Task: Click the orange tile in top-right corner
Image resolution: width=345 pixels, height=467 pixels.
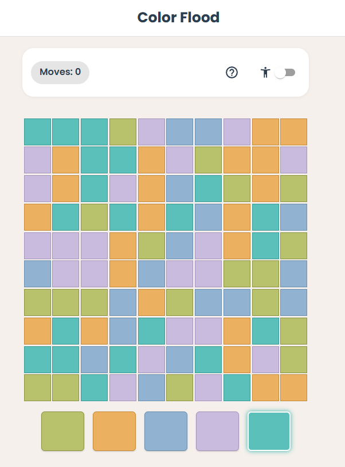Action: click(293, 132)
